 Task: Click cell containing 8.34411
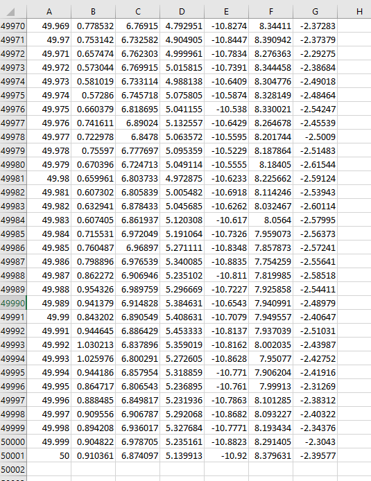click(271, 26)
